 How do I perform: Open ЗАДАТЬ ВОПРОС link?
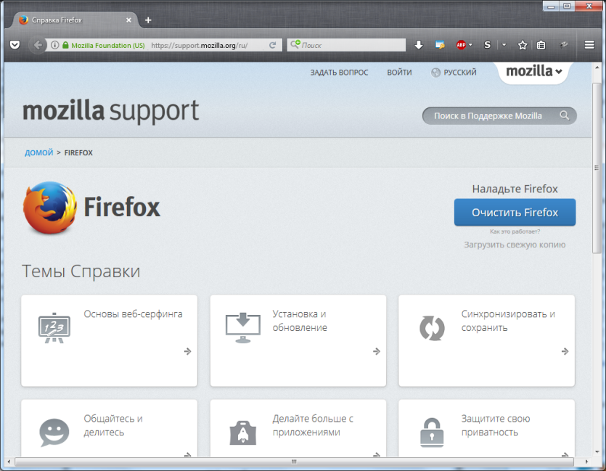pos(340,73)
